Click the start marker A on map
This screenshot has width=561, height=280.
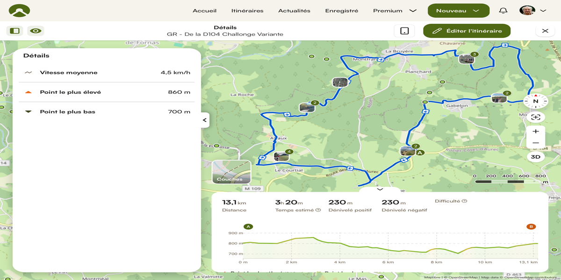420,152
